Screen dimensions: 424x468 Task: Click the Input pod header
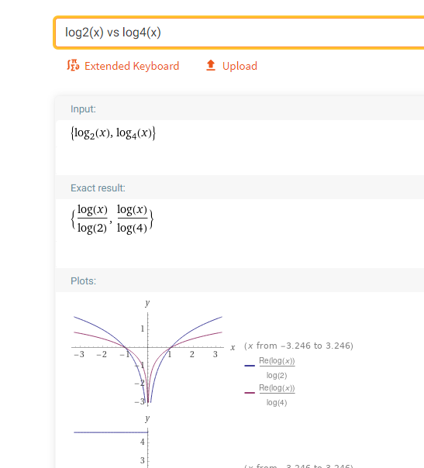click(x=83, y=109)
